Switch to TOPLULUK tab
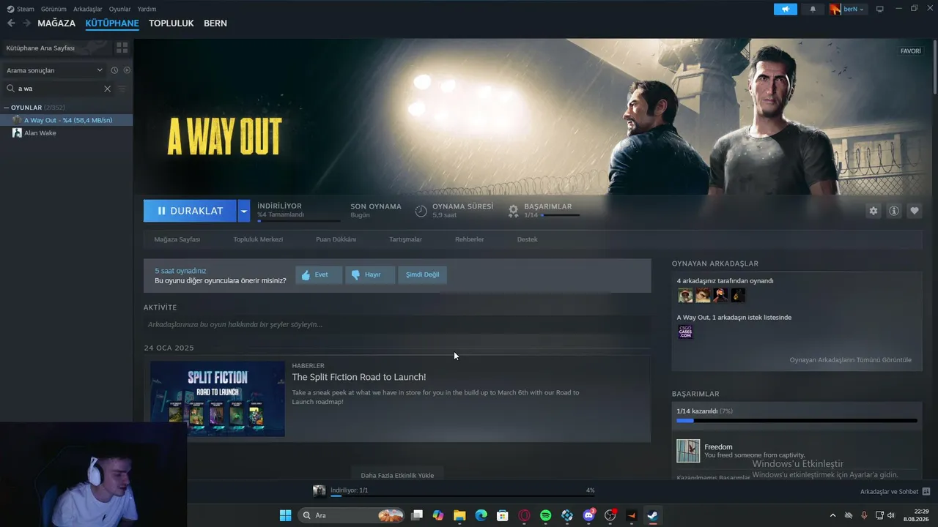Viewport: 938px width, 527px height. [x=171, y=23]
